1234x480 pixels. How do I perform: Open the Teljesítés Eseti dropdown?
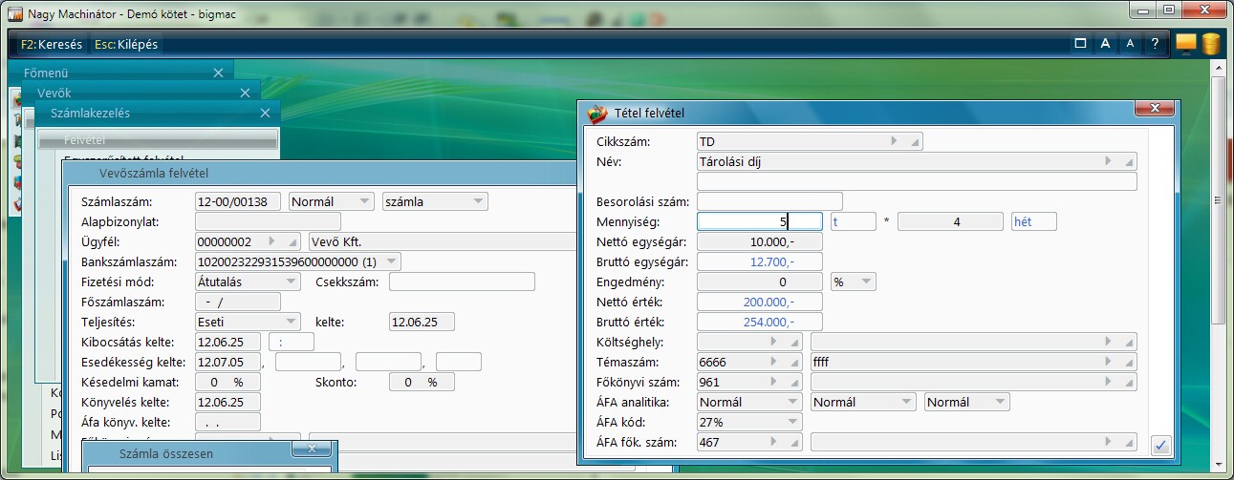click(x=292, y=323)
